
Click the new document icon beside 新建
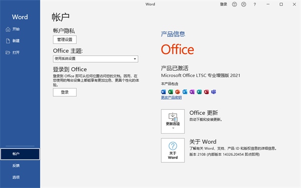[x=8, y=41]
